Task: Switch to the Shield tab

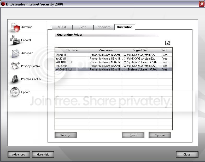Action: click(62, 27)
